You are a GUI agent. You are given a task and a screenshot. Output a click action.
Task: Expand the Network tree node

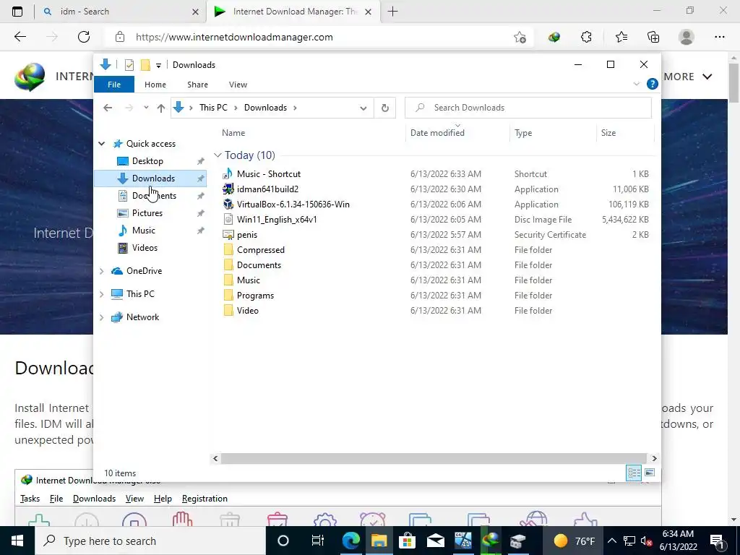[101, 317]
